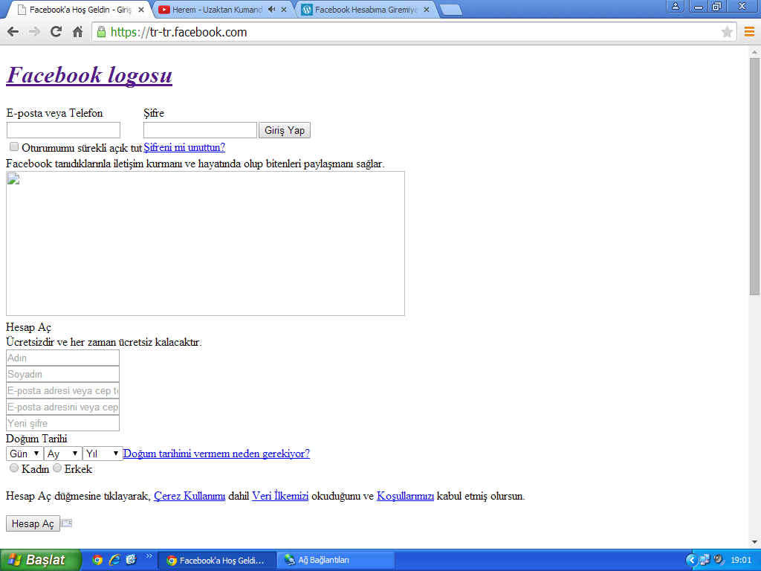Screen dimensions: 761x571
Task: Open the 'Gün' dropdown
Action: pyautogui.click(x=24, y=453)
